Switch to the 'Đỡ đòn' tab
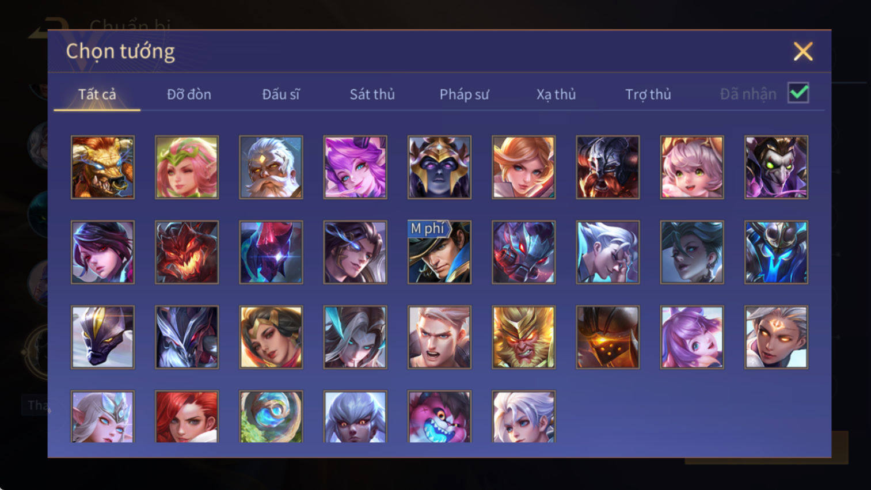The width and height of the screenshot is (871, 490). pos(189,94)
